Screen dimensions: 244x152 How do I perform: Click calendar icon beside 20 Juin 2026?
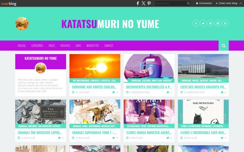click(73, 92)
